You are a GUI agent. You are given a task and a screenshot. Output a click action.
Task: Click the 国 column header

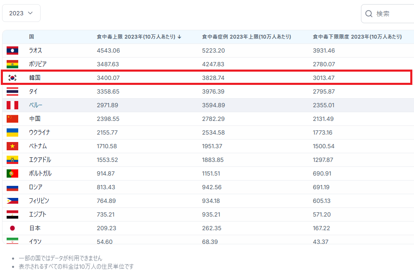pyautogui.click(x=31, y=37)
